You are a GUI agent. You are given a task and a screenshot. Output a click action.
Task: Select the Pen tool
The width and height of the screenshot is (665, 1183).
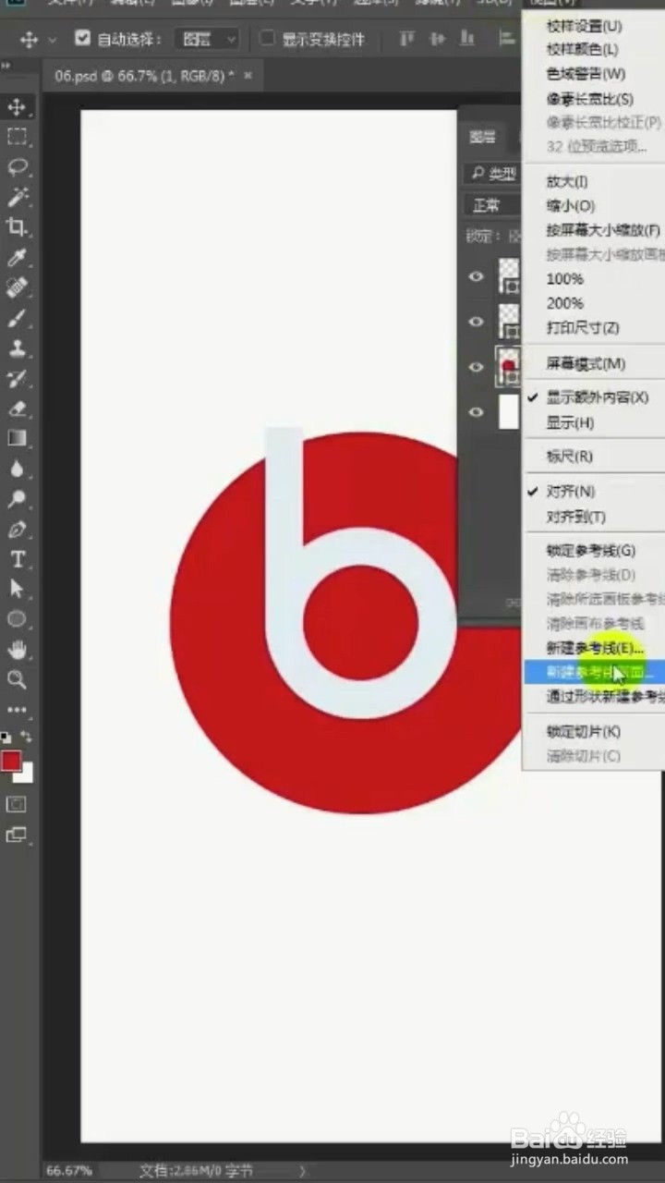[x=17, y=530]
